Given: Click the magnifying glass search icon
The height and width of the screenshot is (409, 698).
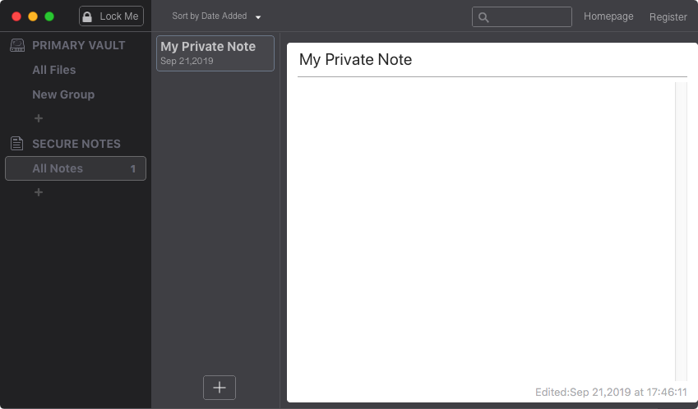Looking at the screenshot, I should (483, 17).
